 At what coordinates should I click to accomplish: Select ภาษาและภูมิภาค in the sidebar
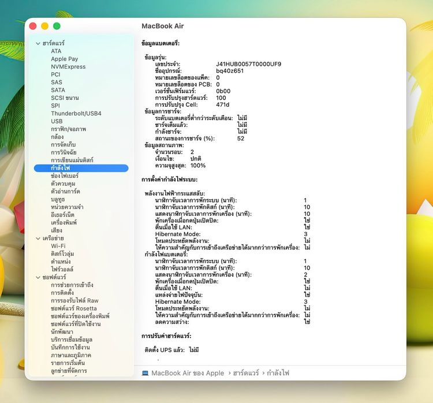(x=71, y=355)
